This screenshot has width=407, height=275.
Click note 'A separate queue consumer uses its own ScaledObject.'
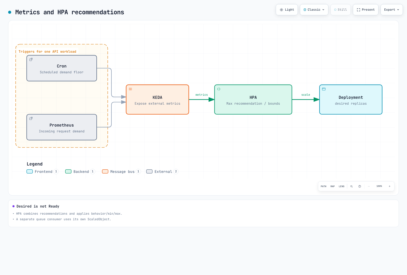pyautogui.click(x=64, y=219)
